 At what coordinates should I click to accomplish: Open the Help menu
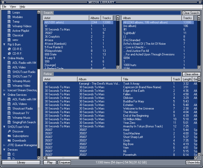22,7
